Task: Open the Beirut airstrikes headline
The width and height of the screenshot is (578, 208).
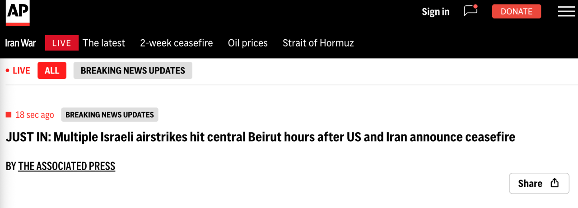Action: (x=260, y=137)
